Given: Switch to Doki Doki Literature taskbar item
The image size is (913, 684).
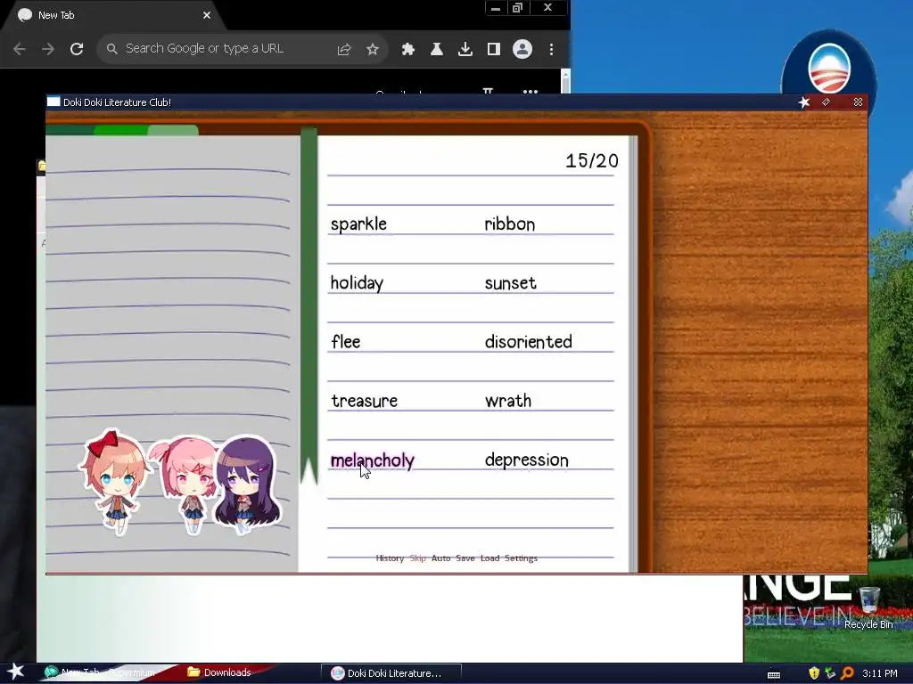Looking at the screenshot, I should pyautogui.click(x=391, y=673).
